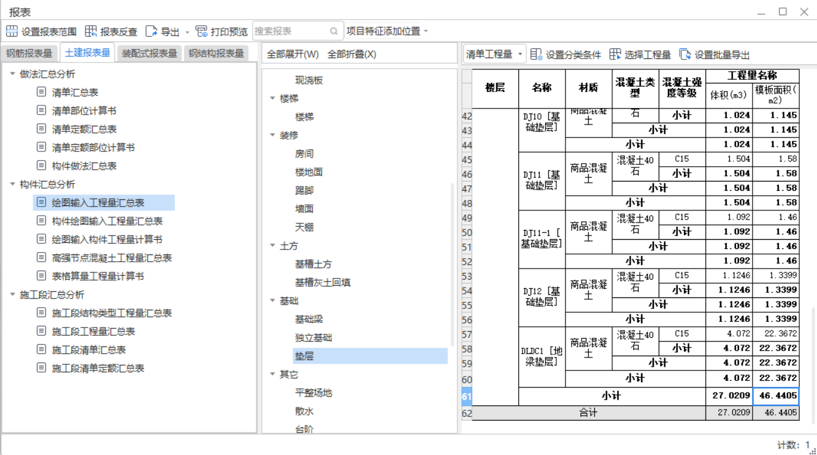Click 全部折叠(X) to collapse all
The image size is (817, 455).
[x=351, y=55]
